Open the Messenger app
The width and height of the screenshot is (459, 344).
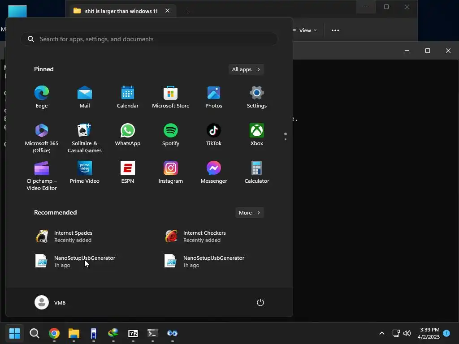click(x=214, y=172)
